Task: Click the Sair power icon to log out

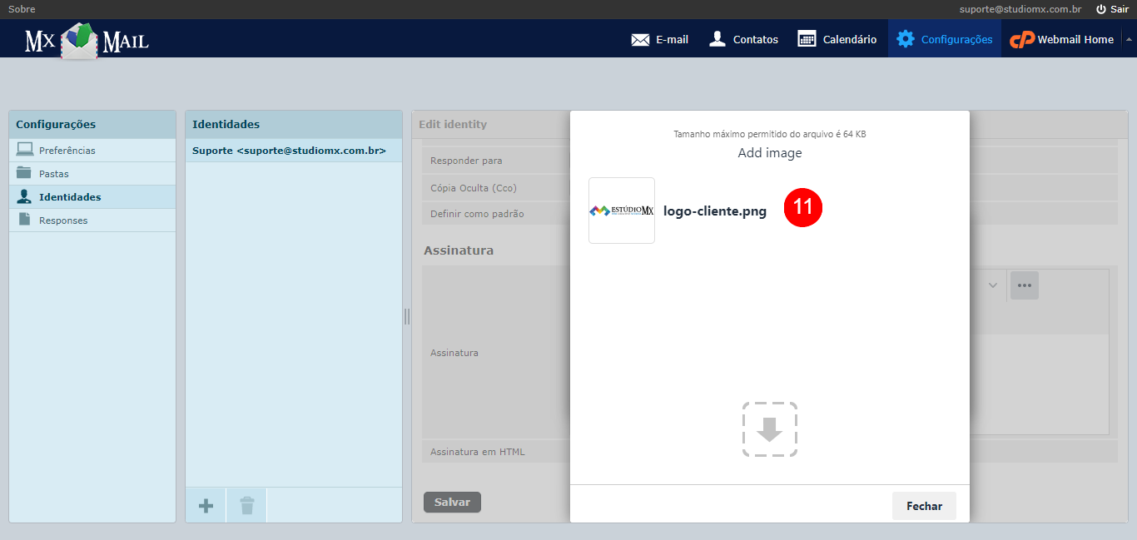Action: pos(1100,8)
